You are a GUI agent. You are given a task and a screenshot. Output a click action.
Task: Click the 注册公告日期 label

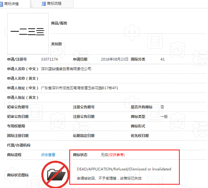[x=84, y=116]
